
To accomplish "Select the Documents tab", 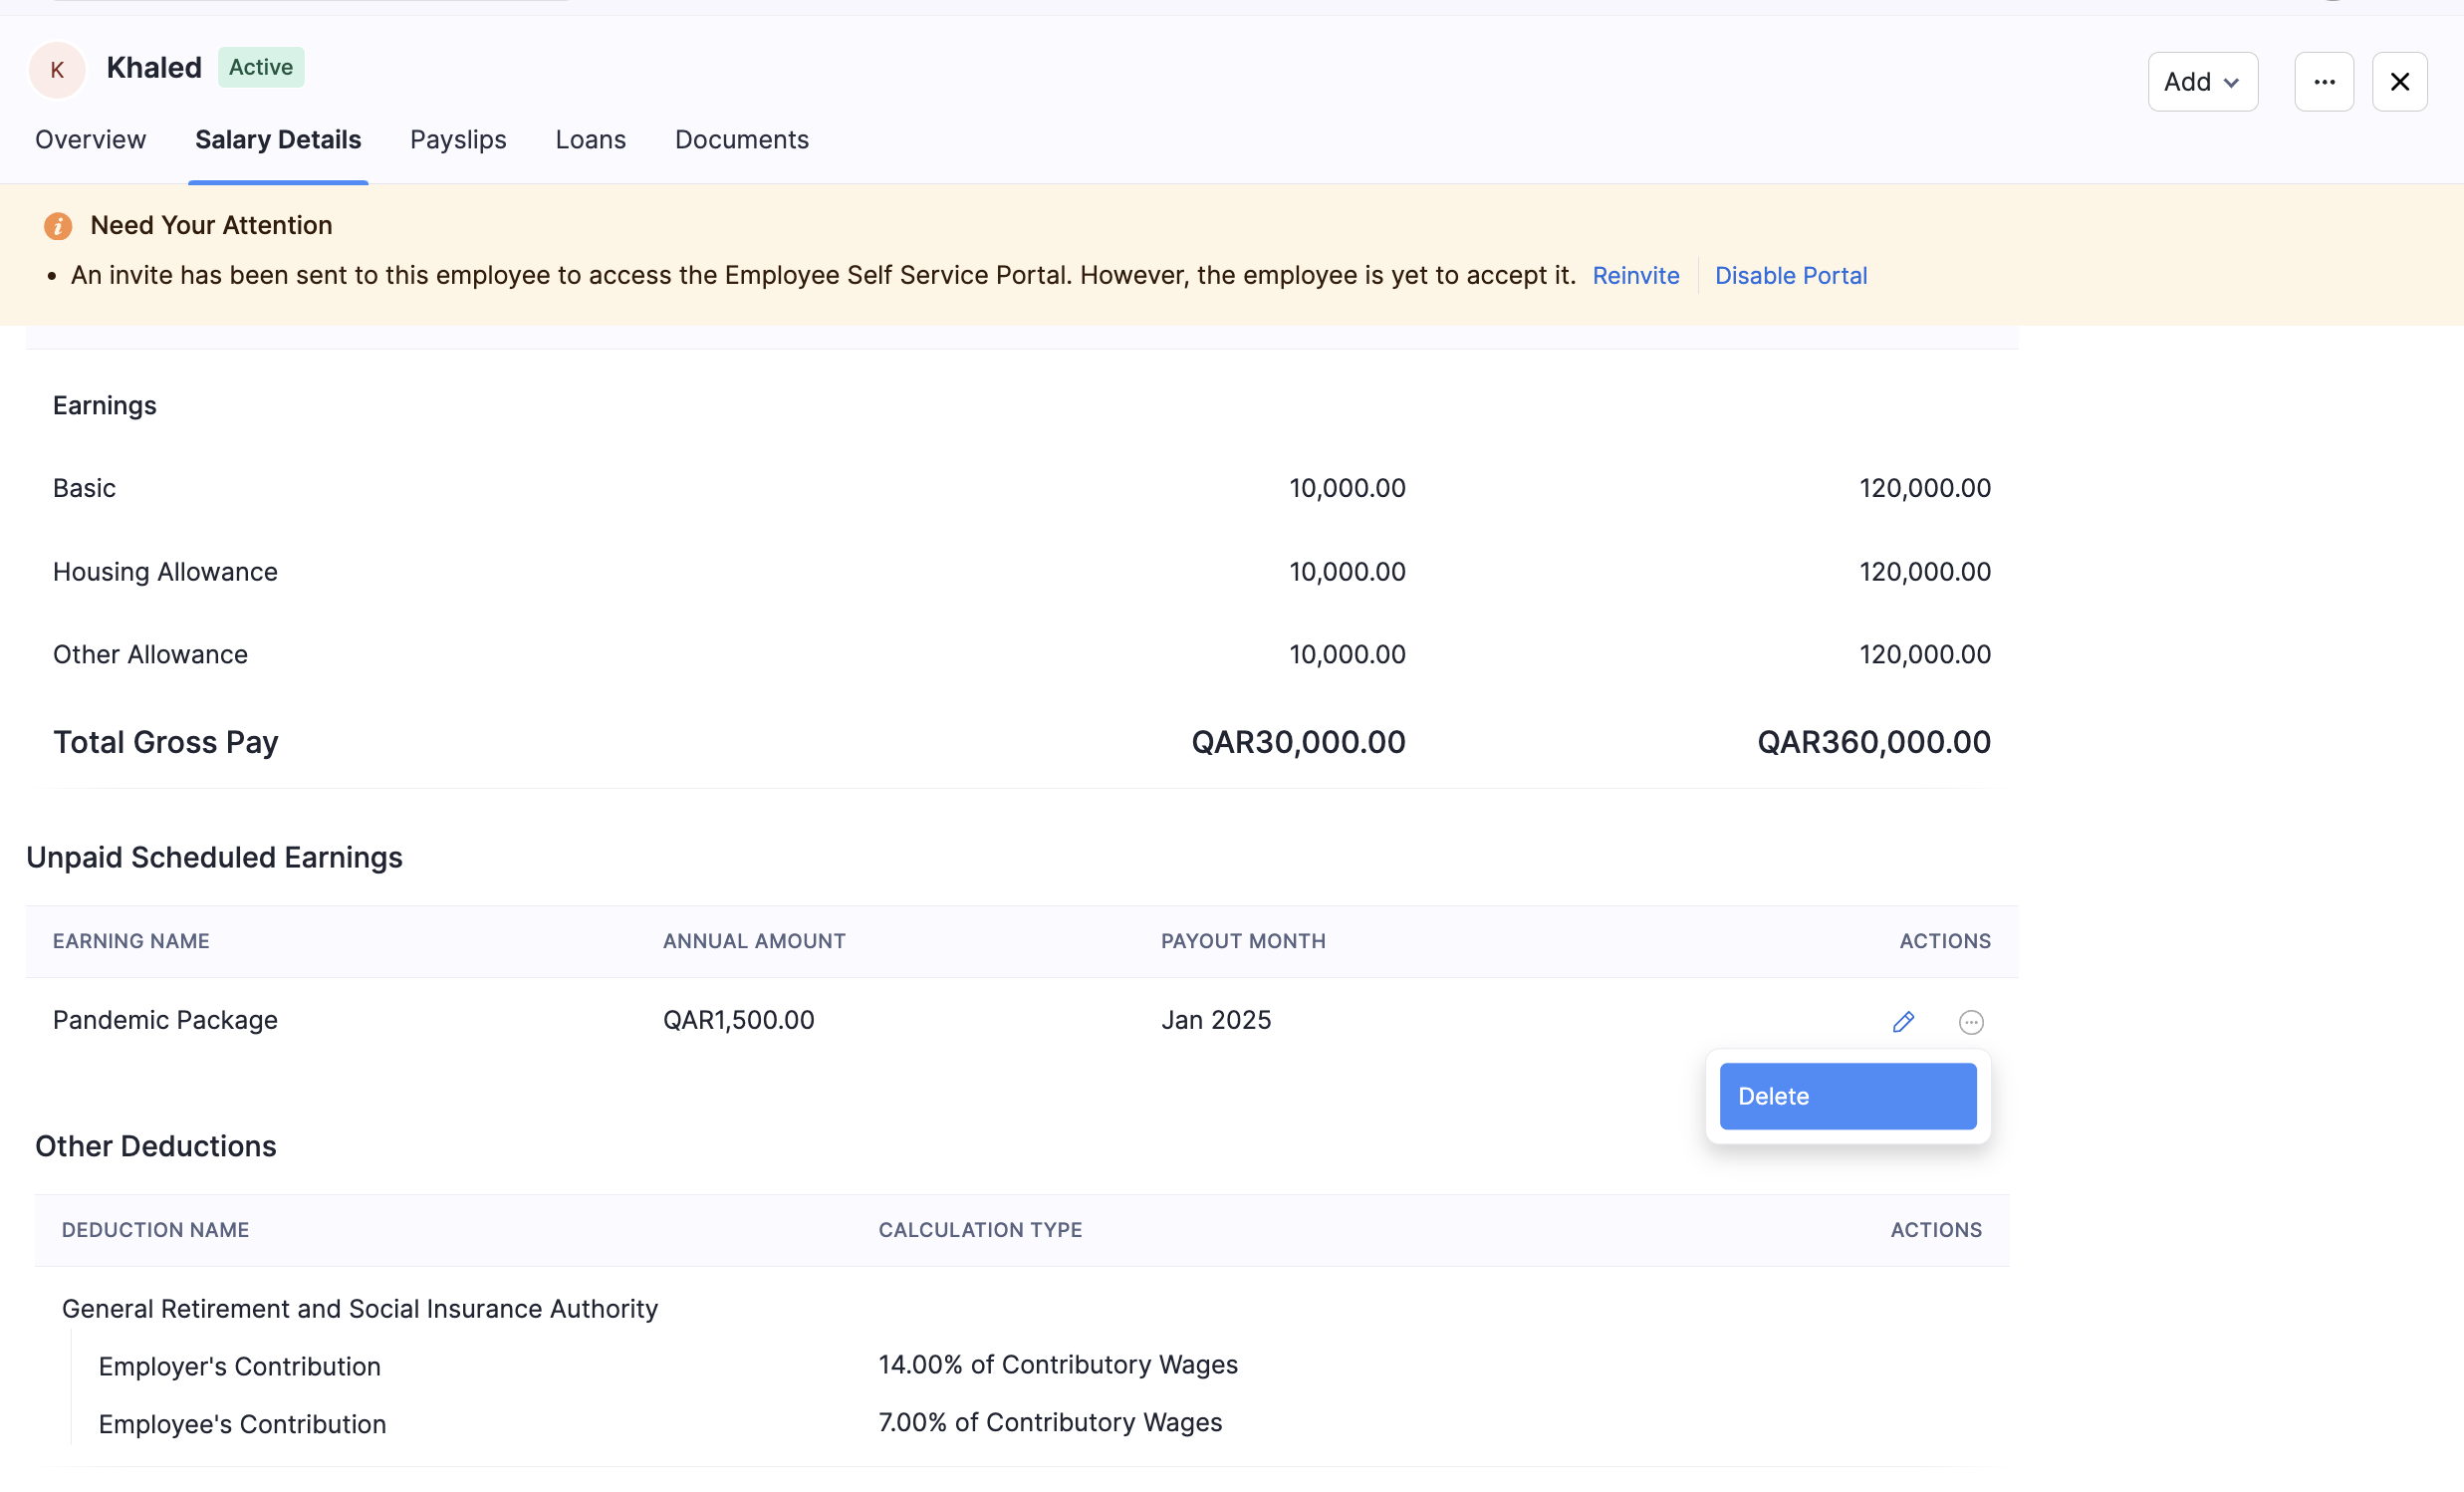I will [x=741, y=139].
